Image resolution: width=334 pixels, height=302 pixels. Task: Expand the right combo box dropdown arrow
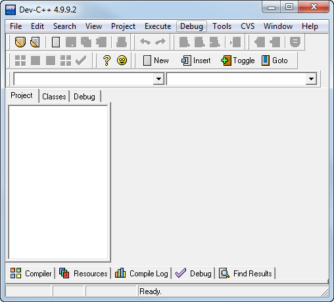[x=311, y=79]
